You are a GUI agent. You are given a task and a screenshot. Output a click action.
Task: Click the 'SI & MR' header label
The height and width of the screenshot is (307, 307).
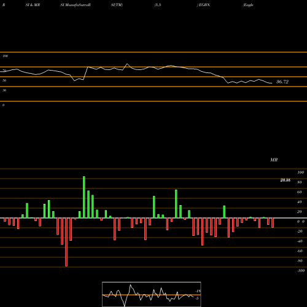33,5
